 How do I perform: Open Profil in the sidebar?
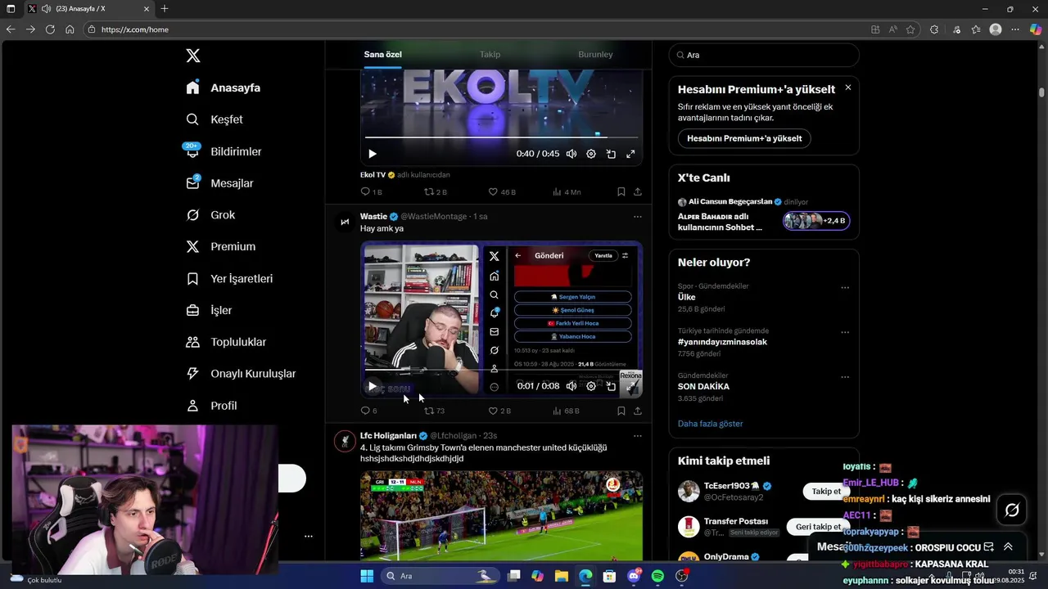[x=211, y=406]
